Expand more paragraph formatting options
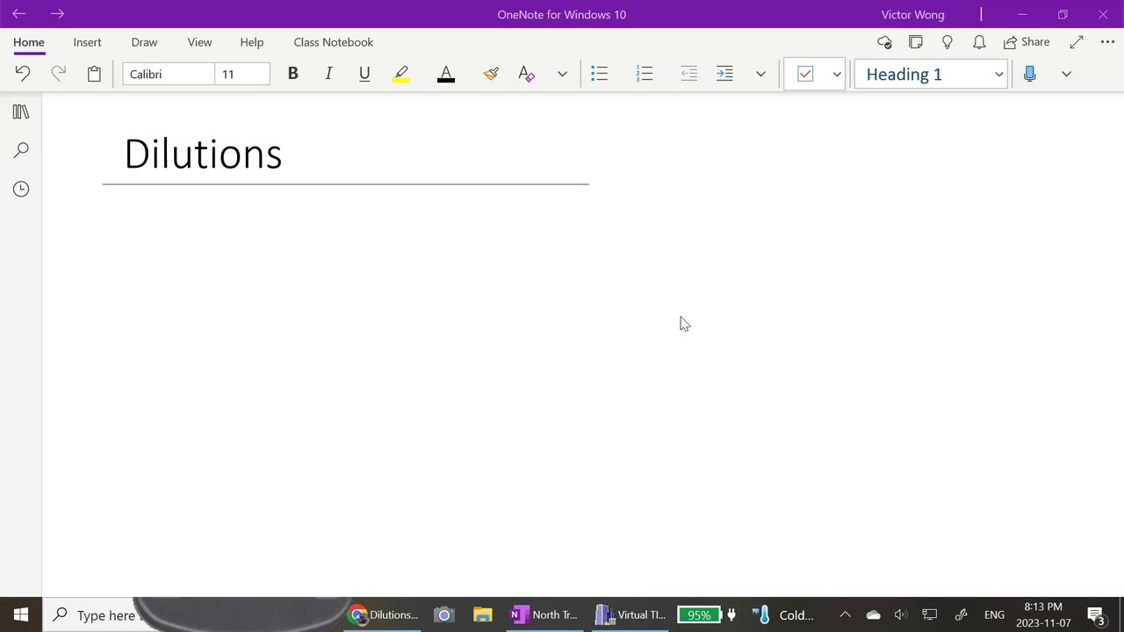Viewport: 1124px width, 632px height. coord(760,74)
